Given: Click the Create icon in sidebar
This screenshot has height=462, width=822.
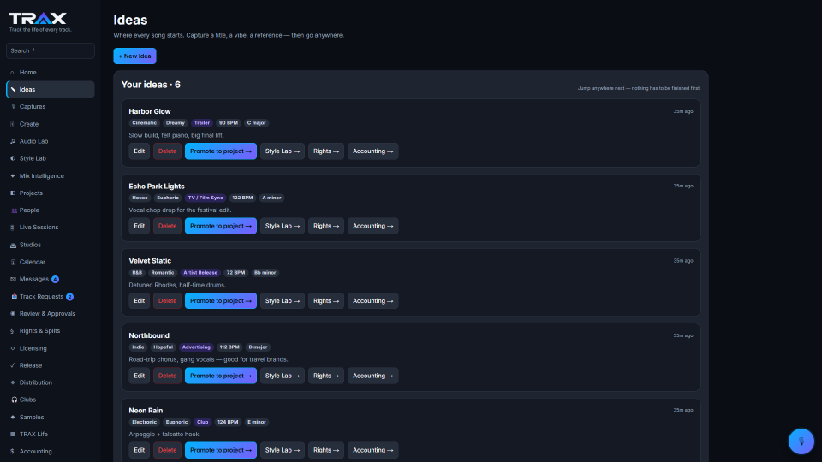Looking at the screenshot, I should (x=13, y=124).
